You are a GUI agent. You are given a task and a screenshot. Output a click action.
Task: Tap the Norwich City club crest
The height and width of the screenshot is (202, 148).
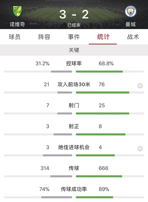point(17,11)
